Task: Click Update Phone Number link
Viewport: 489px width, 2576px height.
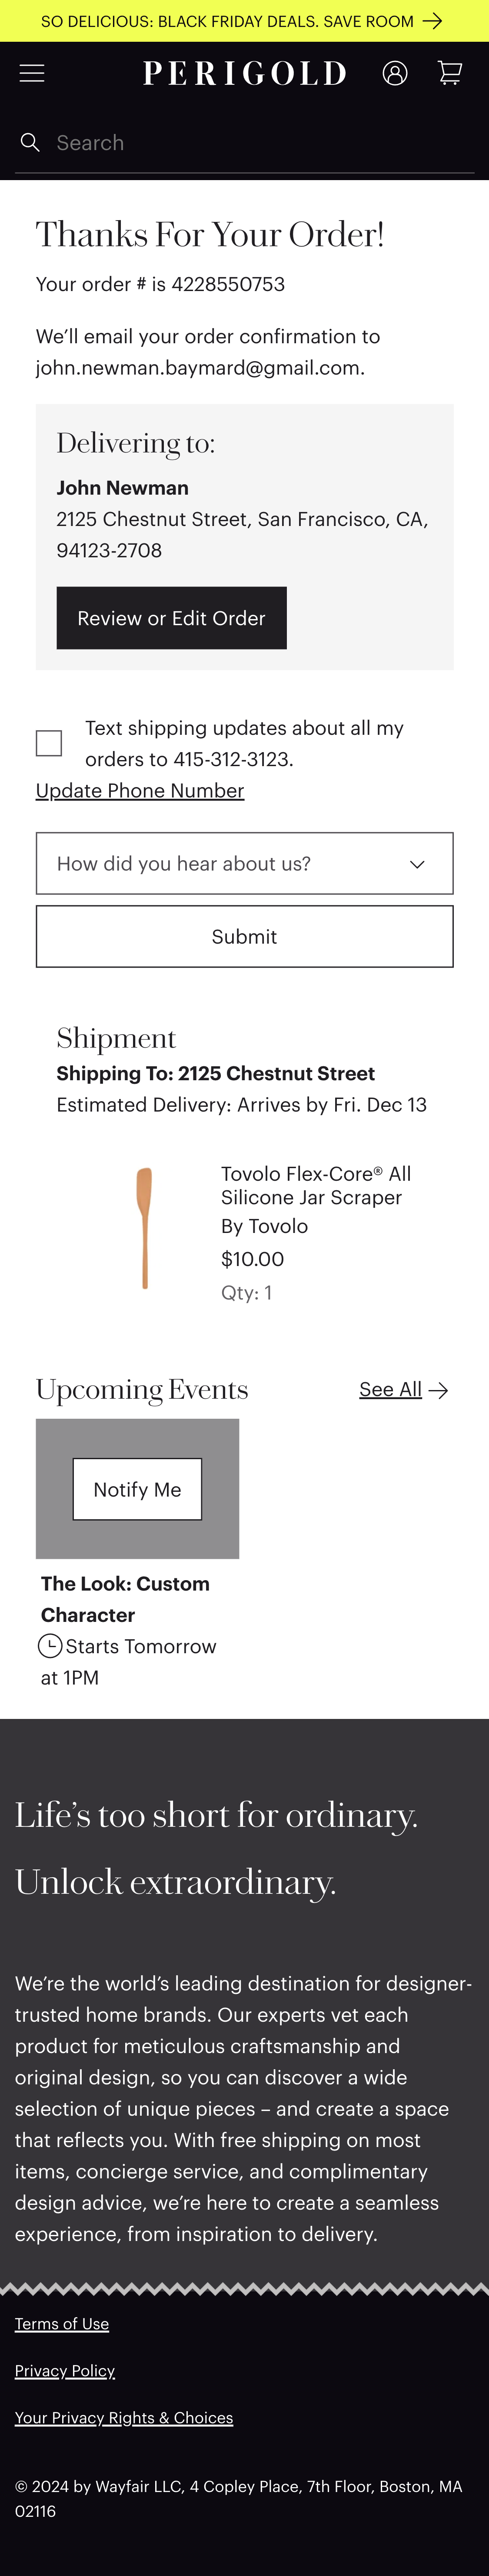Action: (140, 790)
